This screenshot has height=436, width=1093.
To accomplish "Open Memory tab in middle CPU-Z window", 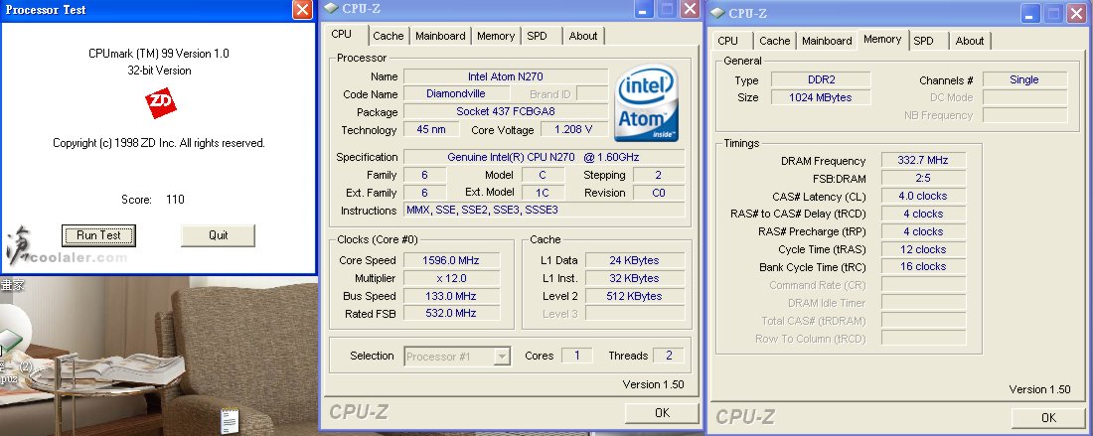I will (x=496, y=36).
